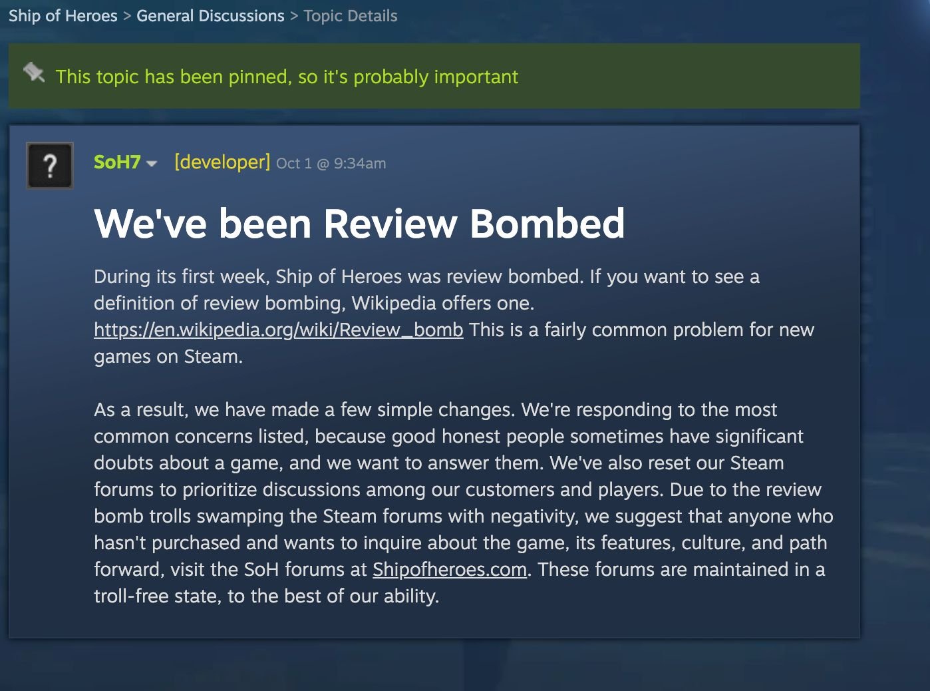This screenshot has height=691, width=930.
Task: Click the pinned topic notice banner text
Action: click(287, 77)
